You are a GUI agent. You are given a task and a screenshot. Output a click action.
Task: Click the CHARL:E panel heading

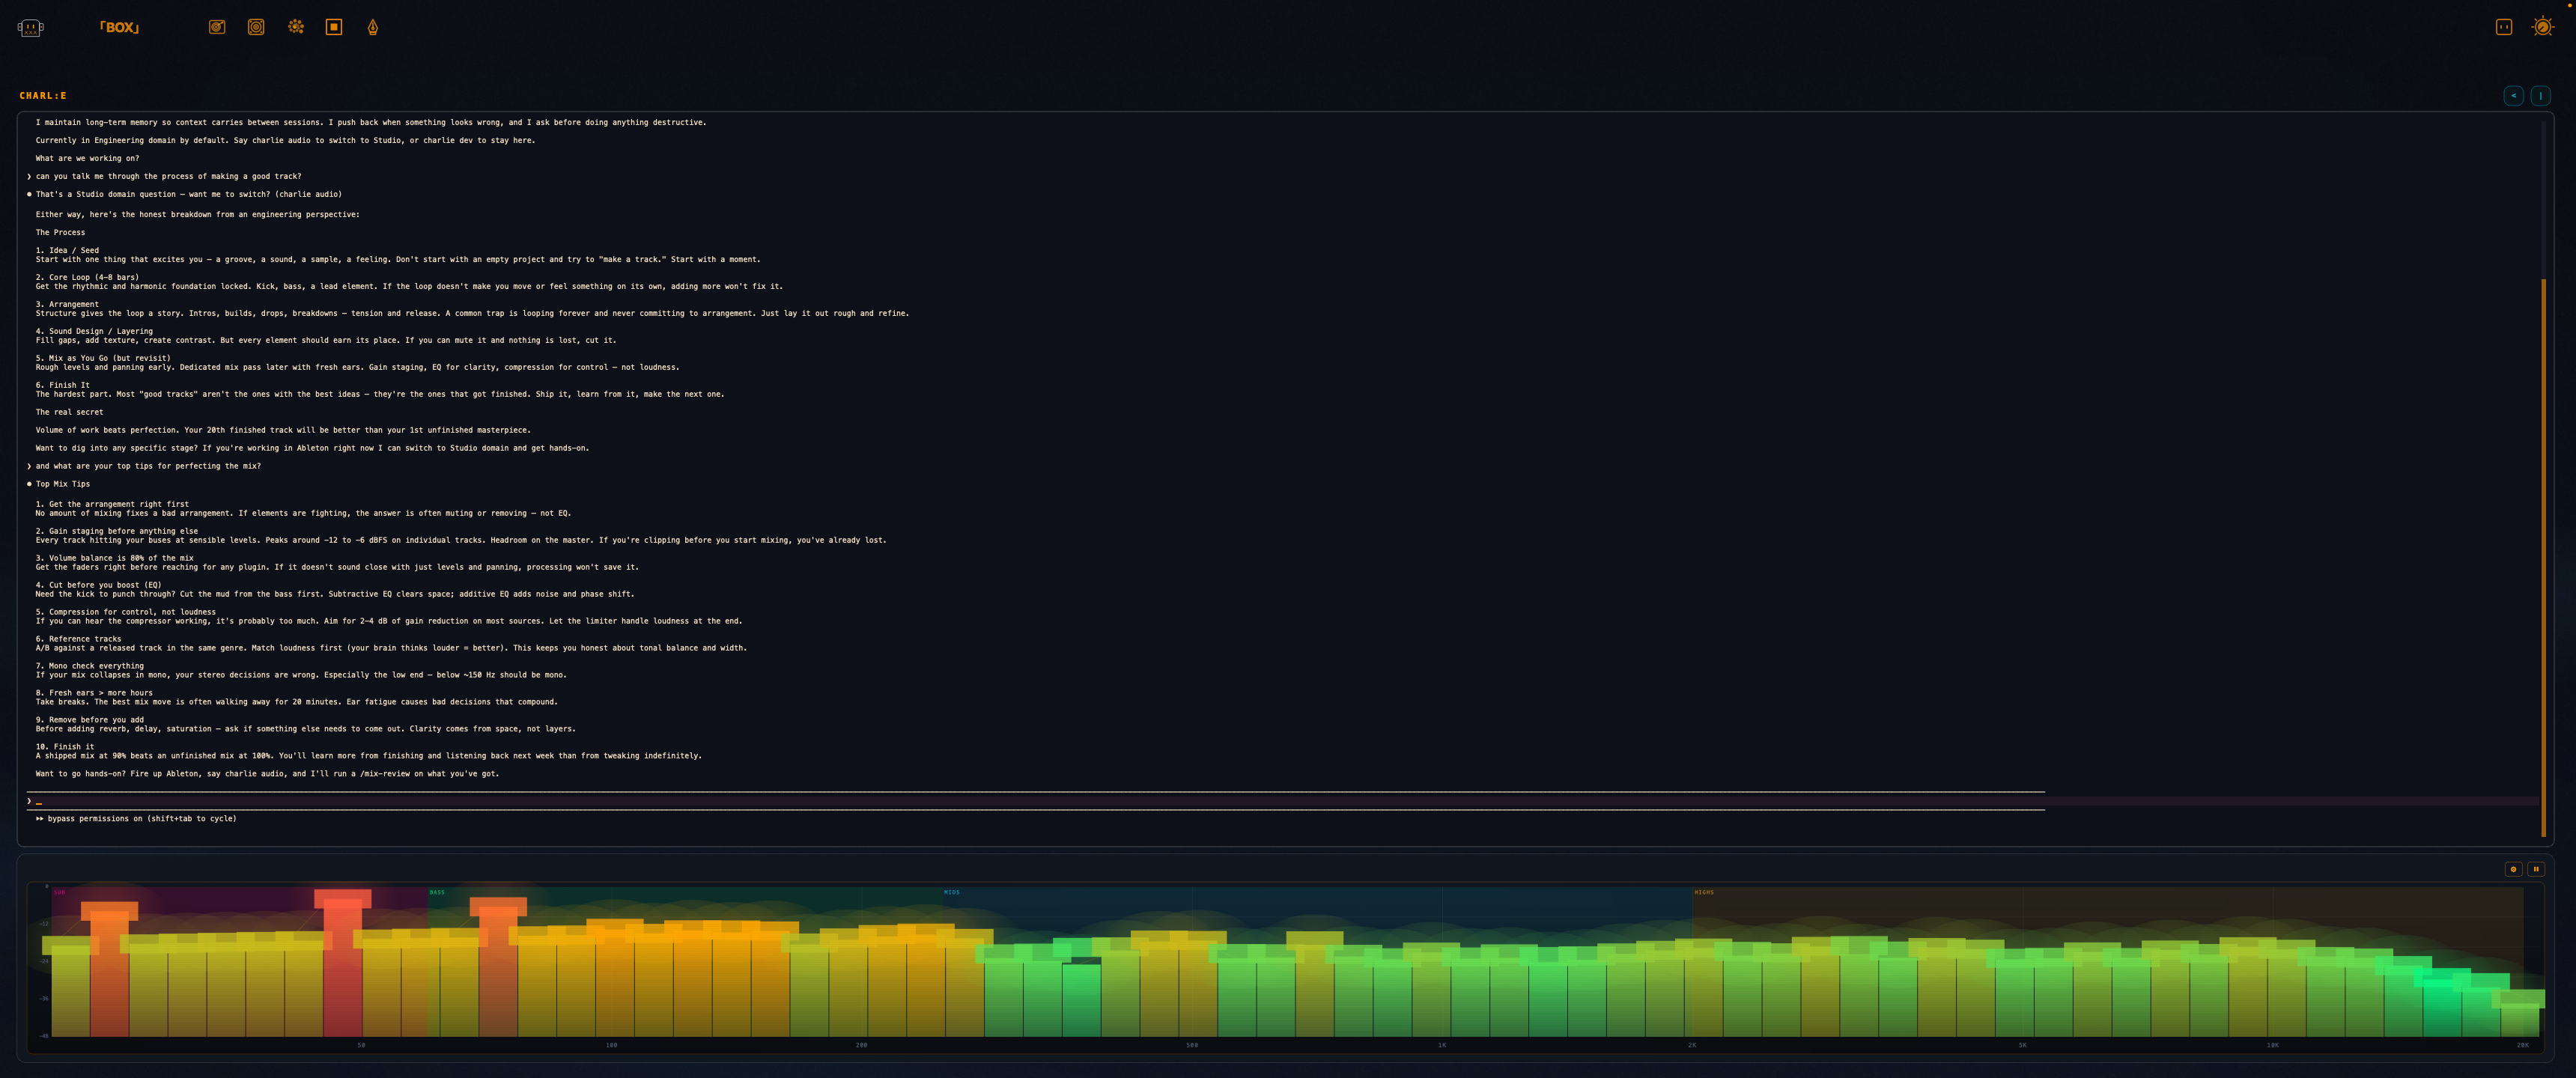(x=43, y=96)
